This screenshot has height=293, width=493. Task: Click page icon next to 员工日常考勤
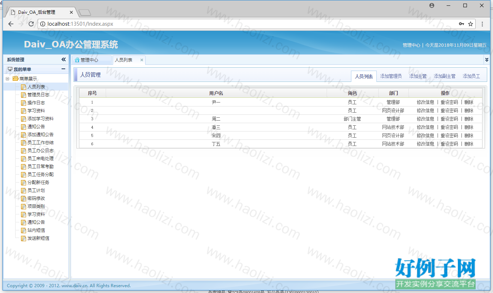[x=24, y=167]
